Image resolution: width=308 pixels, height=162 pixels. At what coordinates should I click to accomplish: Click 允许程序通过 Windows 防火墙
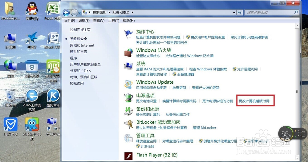pyautogui.click(x=189, y=56)
